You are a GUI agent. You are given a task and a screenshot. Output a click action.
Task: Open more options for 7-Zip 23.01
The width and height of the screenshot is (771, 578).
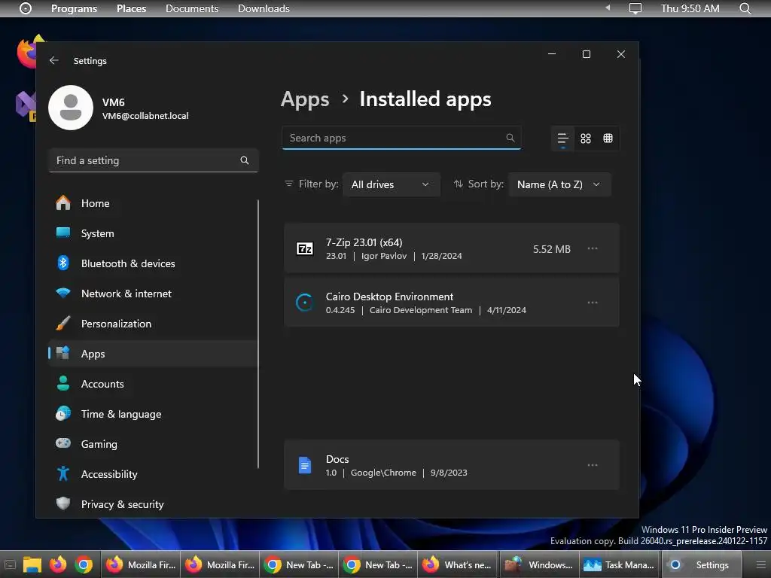coord(593,248)
